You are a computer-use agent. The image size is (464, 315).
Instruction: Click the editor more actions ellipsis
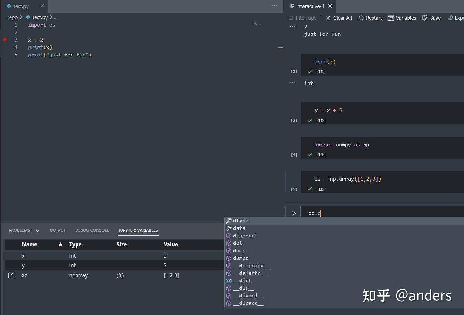[275, 6]
